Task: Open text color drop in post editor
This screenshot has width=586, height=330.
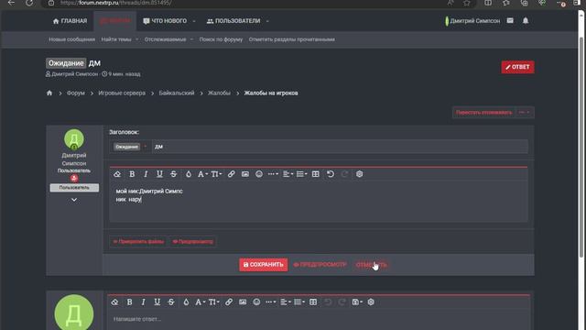Action: tap(189, 174)
